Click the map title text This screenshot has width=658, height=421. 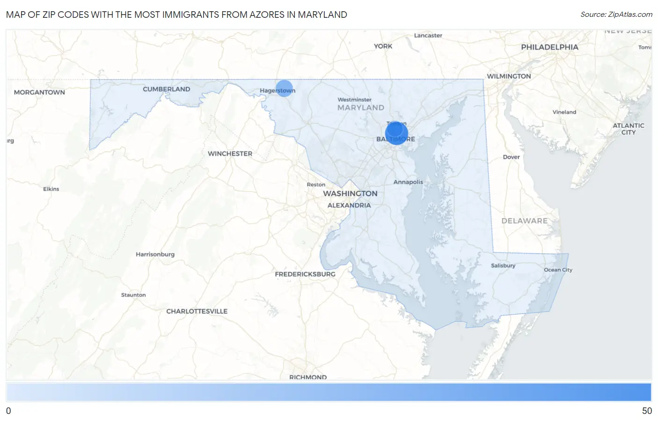tap(176, 15)
